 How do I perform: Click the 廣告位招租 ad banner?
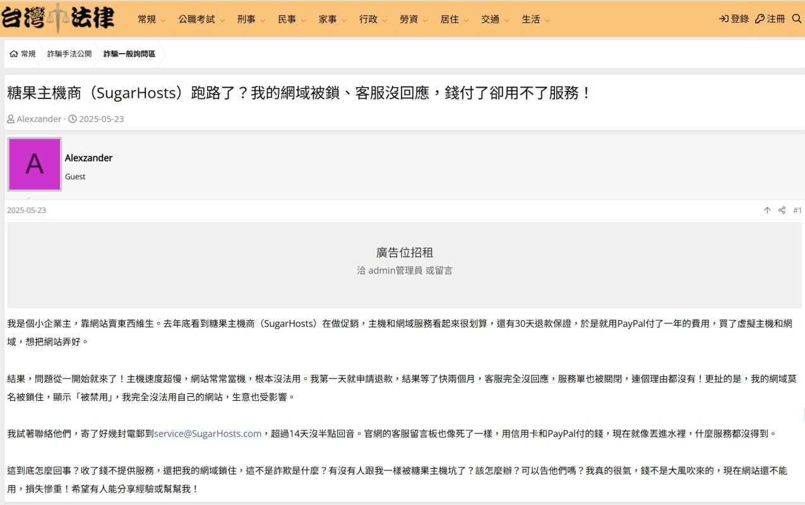(x=404, y=264)
